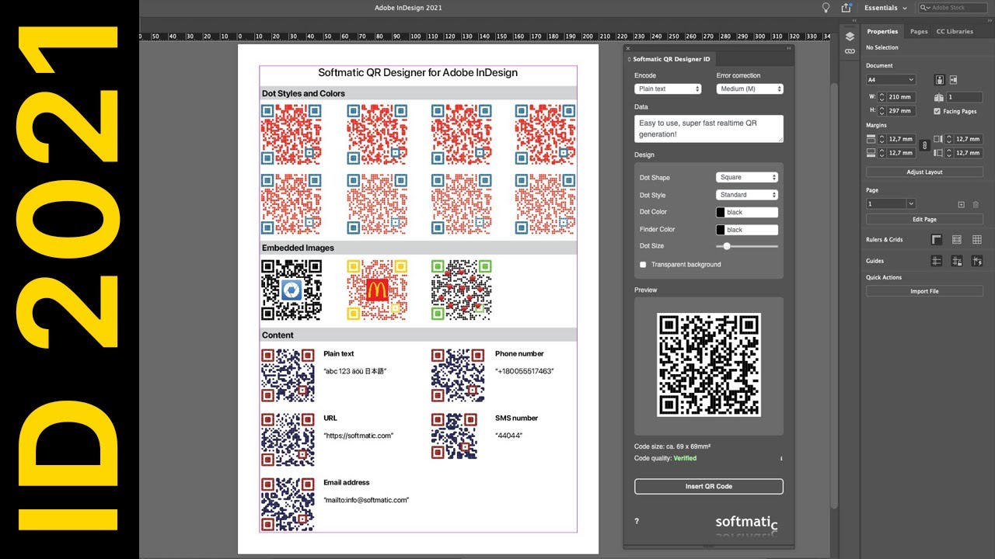Open the Encode Plain text dropdown
This screenshot has height=559, width=995.
point(668,89)
